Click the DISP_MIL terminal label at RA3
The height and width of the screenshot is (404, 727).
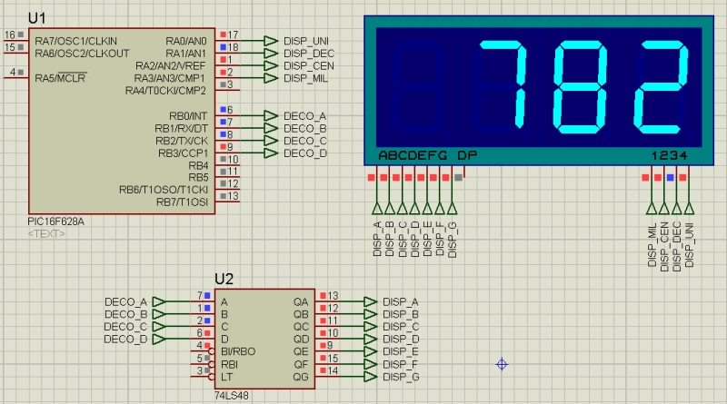coord(305,78)
